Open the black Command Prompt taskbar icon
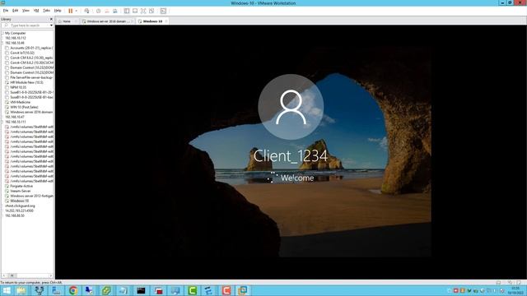This screenshot has height=296, width=527. (x=141, y=290)
